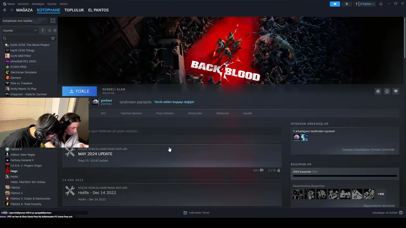406x228 pixels.
Task: Open Friends and Chat icon
Action: point(401,213)
